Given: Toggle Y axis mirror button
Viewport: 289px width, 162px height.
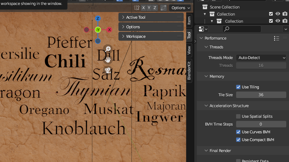Looking at the screenshot, I should click(149, 8).
